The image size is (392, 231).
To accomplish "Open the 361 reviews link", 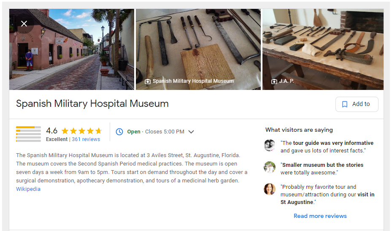I will coord(86,139).
